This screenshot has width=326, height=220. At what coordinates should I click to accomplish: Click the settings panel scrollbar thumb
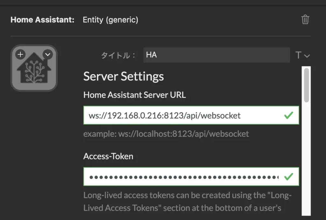click(x=307, y=85)
